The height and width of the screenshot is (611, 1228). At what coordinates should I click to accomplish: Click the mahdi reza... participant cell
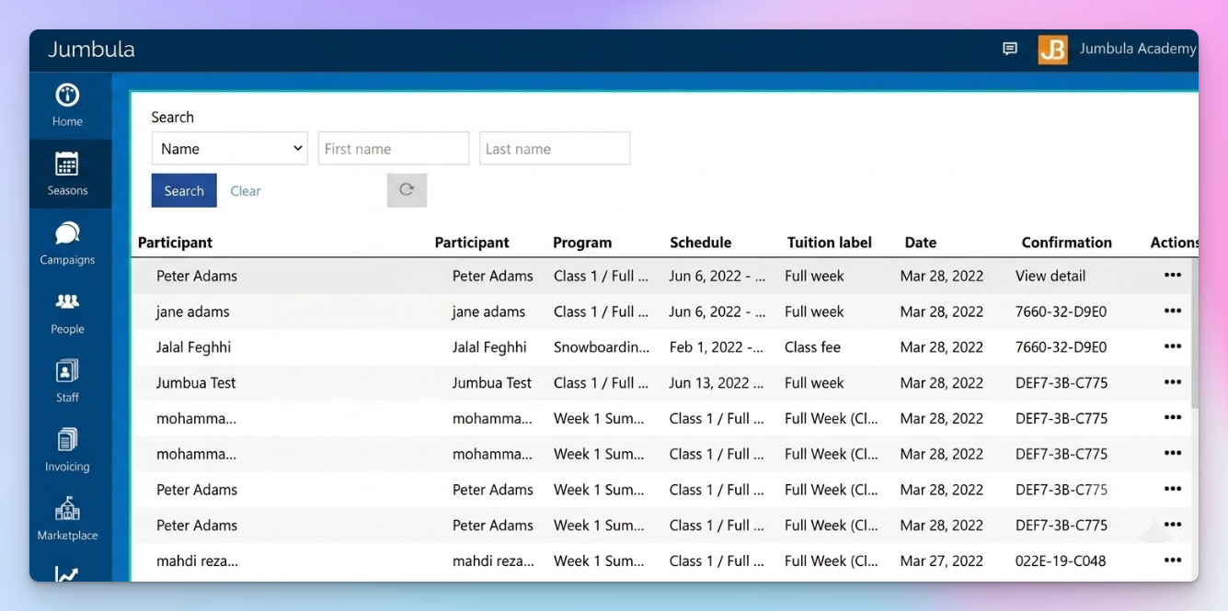point(197,560)
